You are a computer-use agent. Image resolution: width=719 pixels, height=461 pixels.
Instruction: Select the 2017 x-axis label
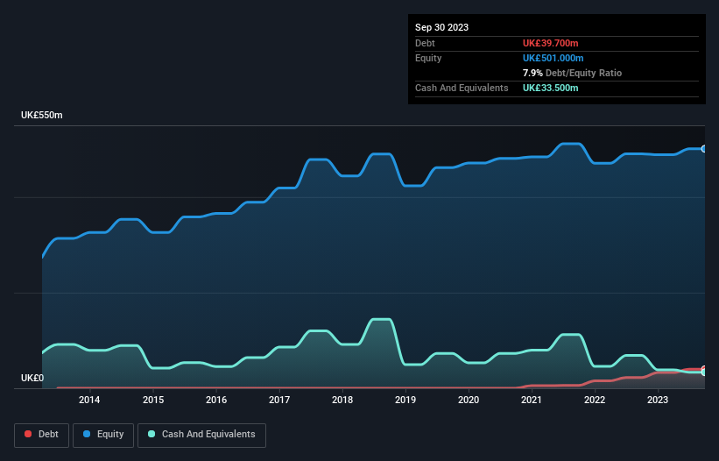279,401
